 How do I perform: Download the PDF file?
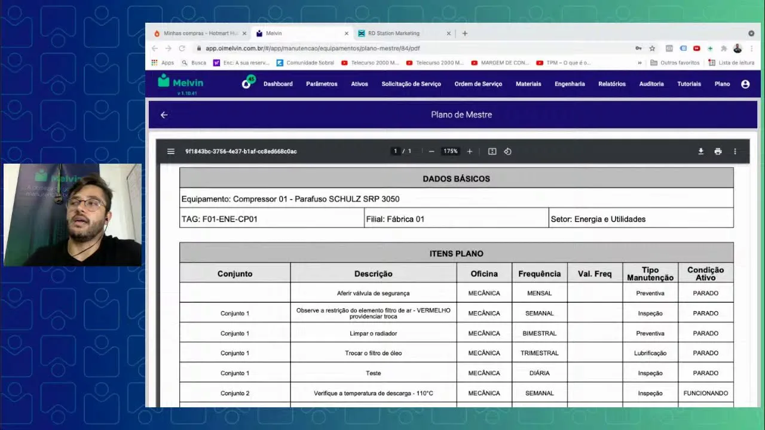[x=701, y=151]
